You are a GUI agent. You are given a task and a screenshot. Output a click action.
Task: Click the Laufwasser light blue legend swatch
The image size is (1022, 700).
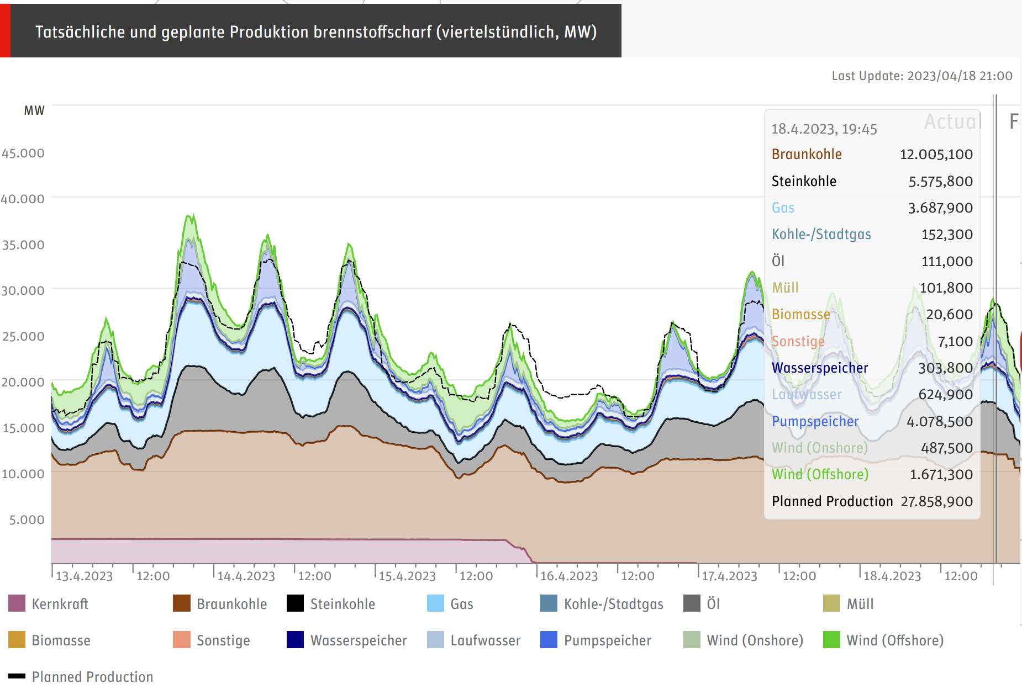tap(436, 640)
